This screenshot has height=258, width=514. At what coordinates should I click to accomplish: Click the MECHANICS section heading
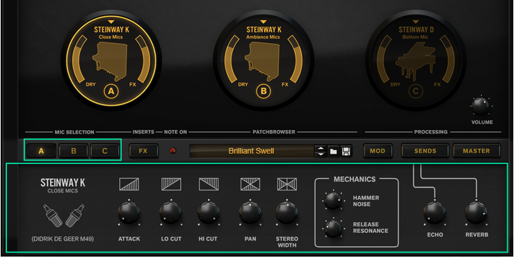click(x=355, y=179)
